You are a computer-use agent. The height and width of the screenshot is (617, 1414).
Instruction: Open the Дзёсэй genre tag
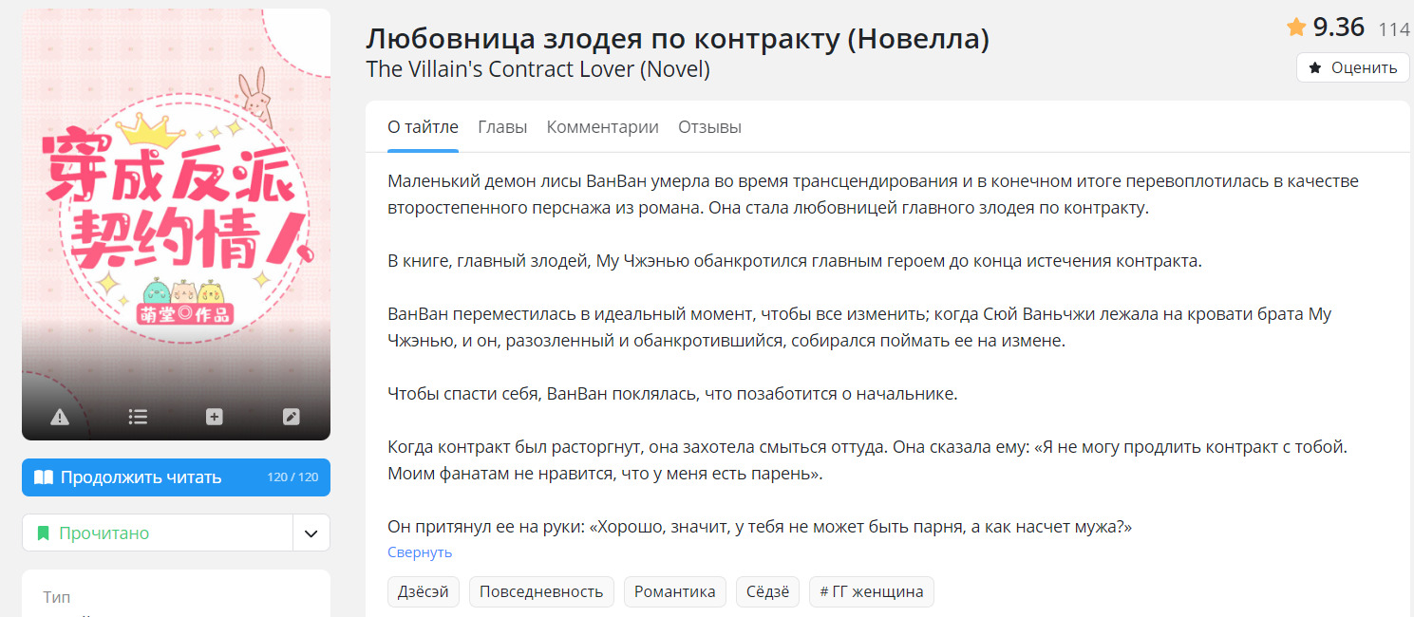[424, 592]
